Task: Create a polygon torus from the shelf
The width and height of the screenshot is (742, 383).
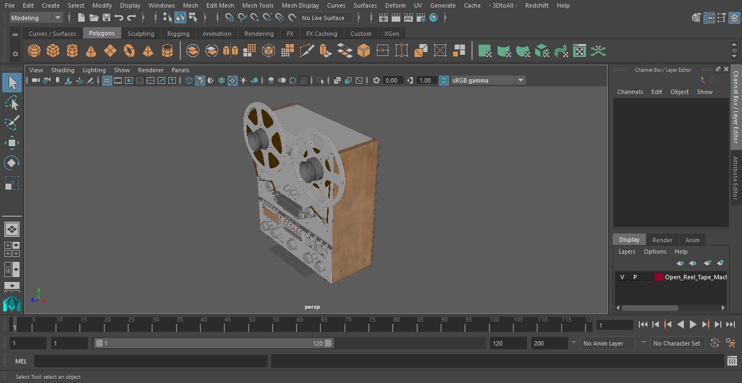Action: (x=129, y=51)
